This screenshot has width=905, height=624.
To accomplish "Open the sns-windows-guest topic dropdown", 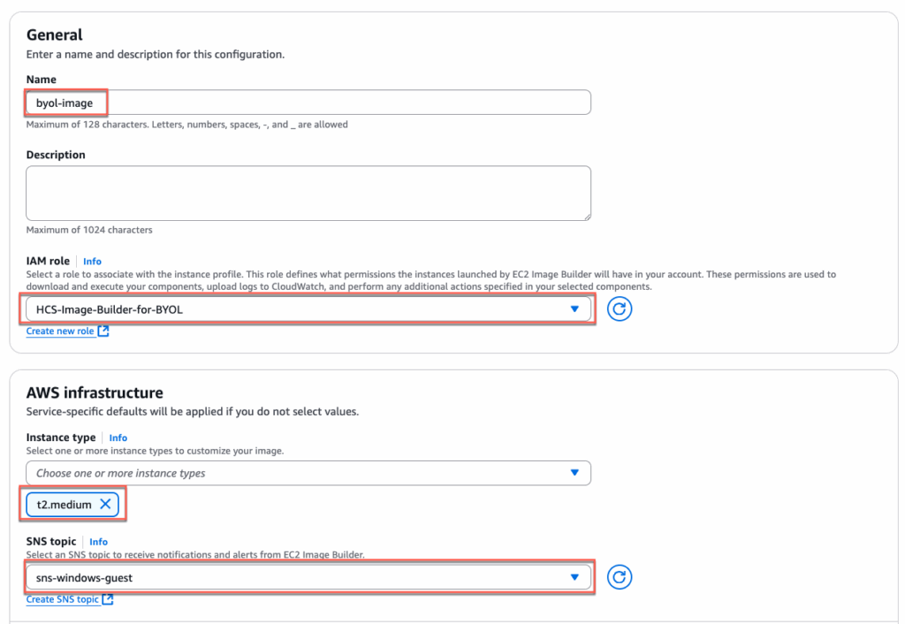I will 300,577.
